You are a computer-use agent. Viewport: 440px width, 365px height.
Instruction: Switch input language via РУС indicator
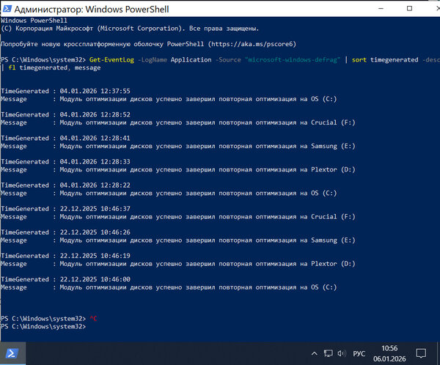(359, 353)
